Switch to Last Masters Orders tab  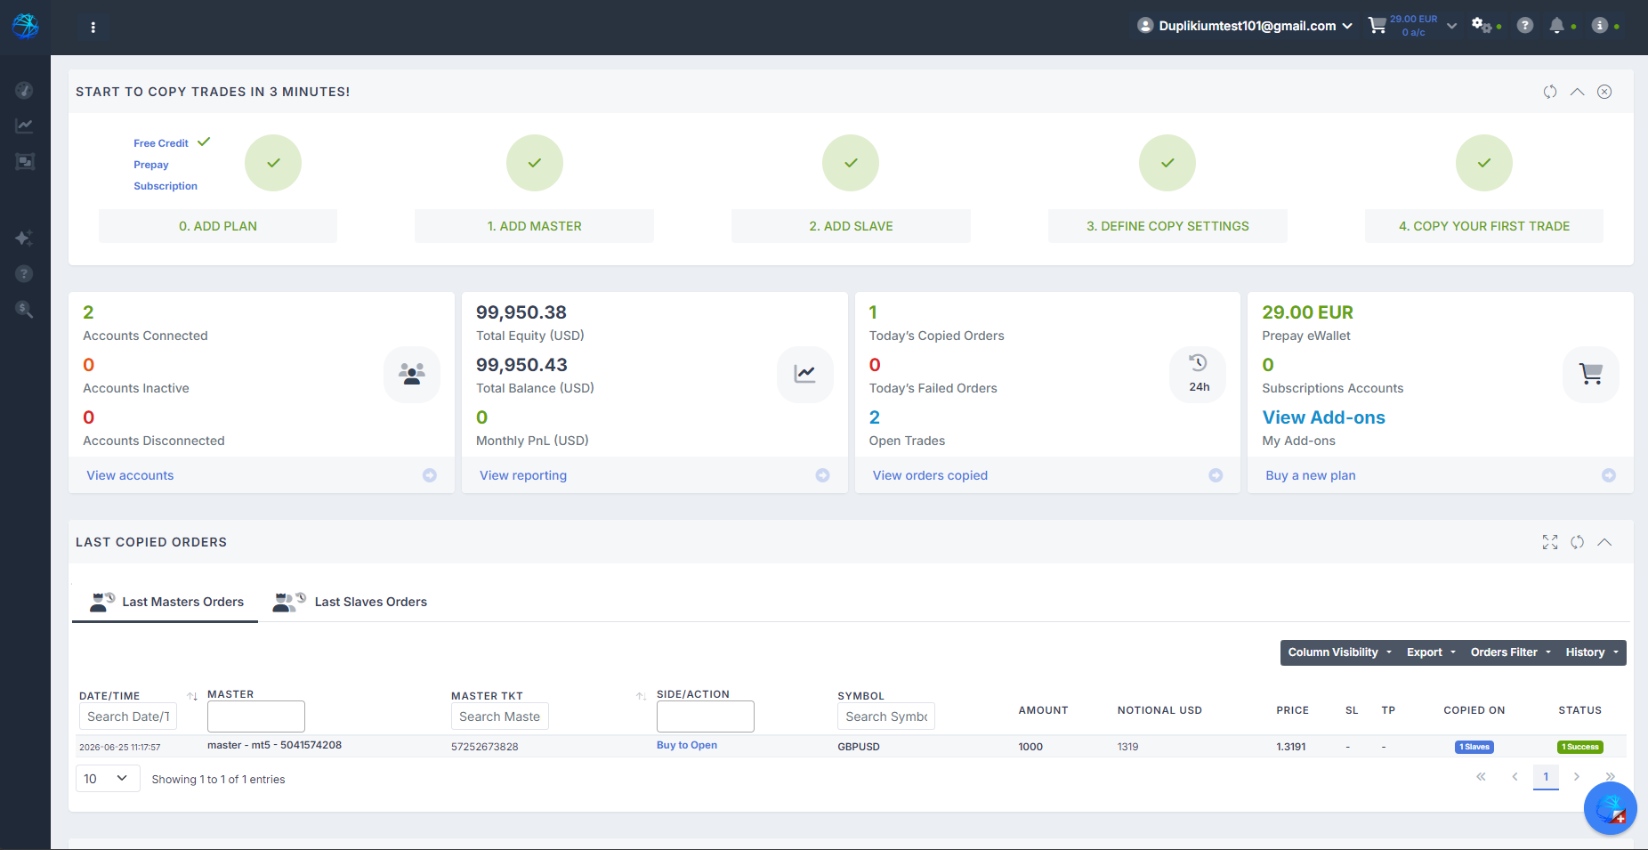point(166,602)
